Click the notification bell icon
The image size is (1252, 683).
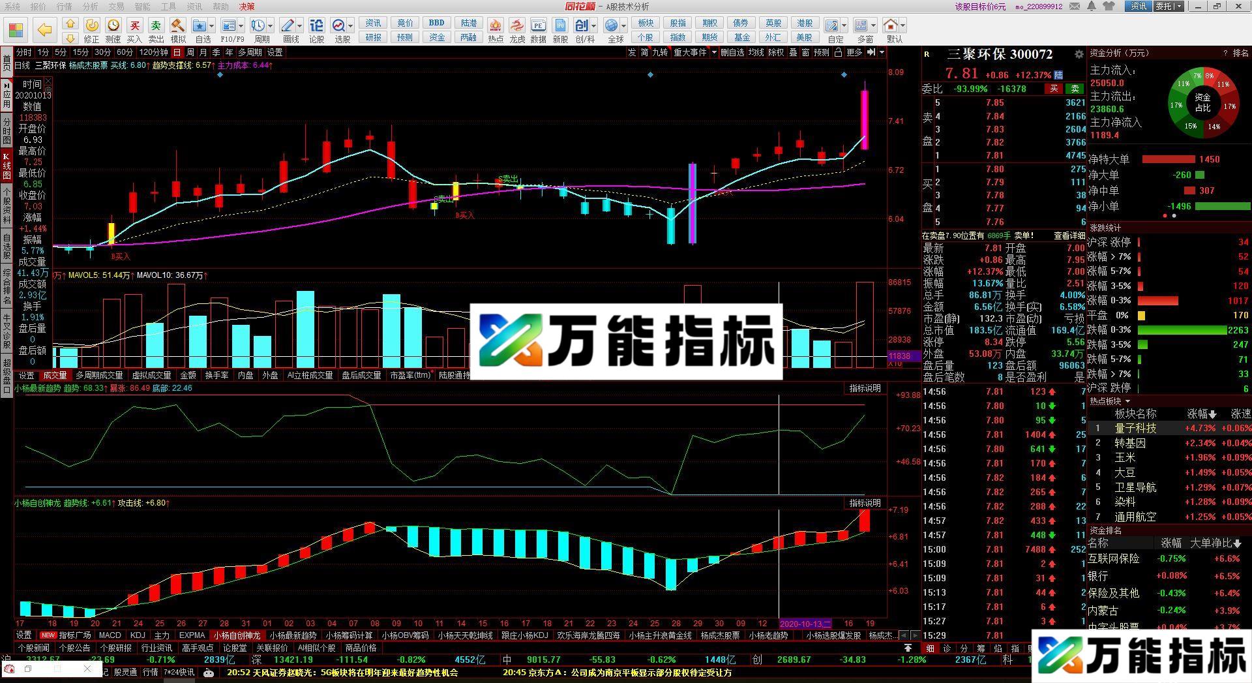point(1092,7)
